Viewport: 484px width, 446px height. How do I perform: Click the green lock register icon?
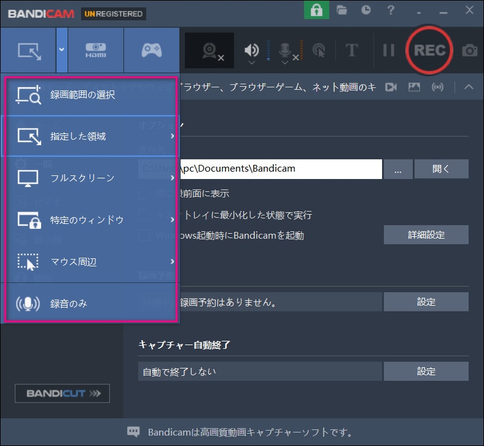[316, 10]
